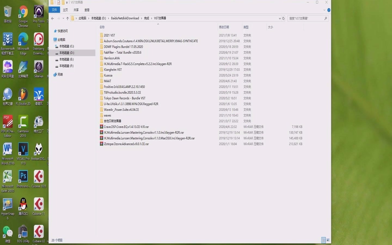Select 本地磁盘 (E:) in navigation pane

[x=66, y=59]
